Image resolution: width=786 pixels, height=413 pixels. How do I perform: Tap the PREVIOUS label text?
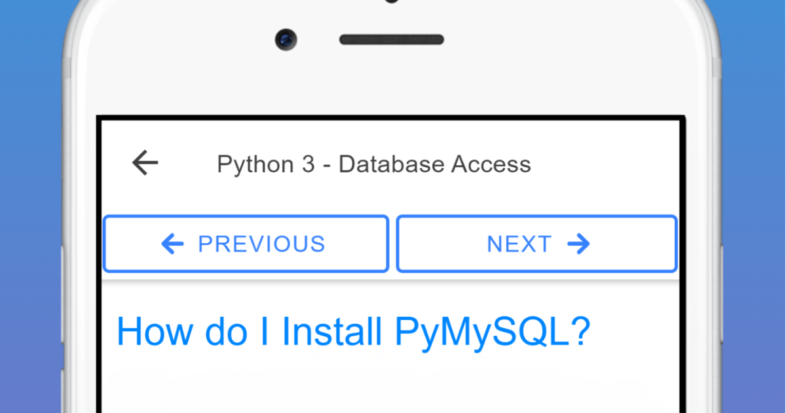[x=261, y=243]
